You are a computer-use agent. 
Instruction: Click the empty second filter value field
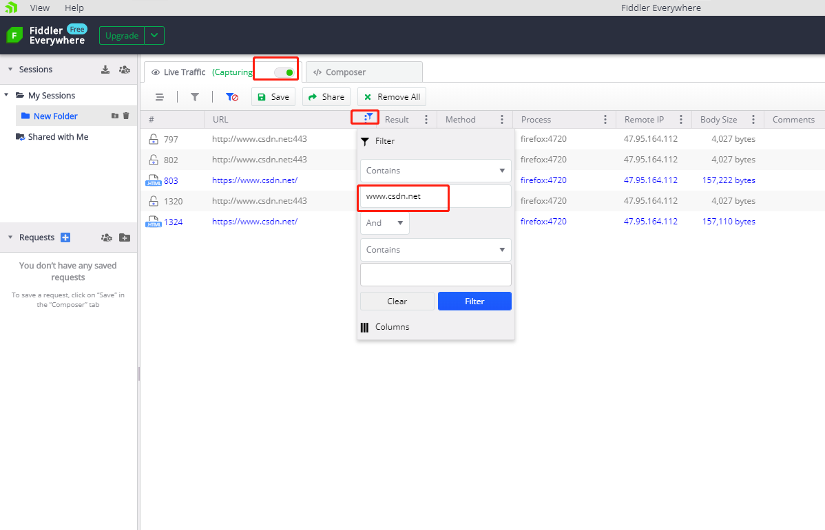pos(436,275)
